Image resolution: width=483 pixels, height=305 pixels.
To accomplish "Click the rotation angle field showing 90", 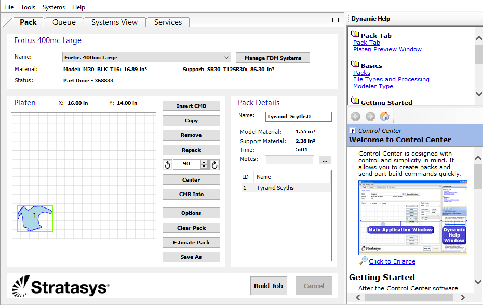I will [187, 164].
